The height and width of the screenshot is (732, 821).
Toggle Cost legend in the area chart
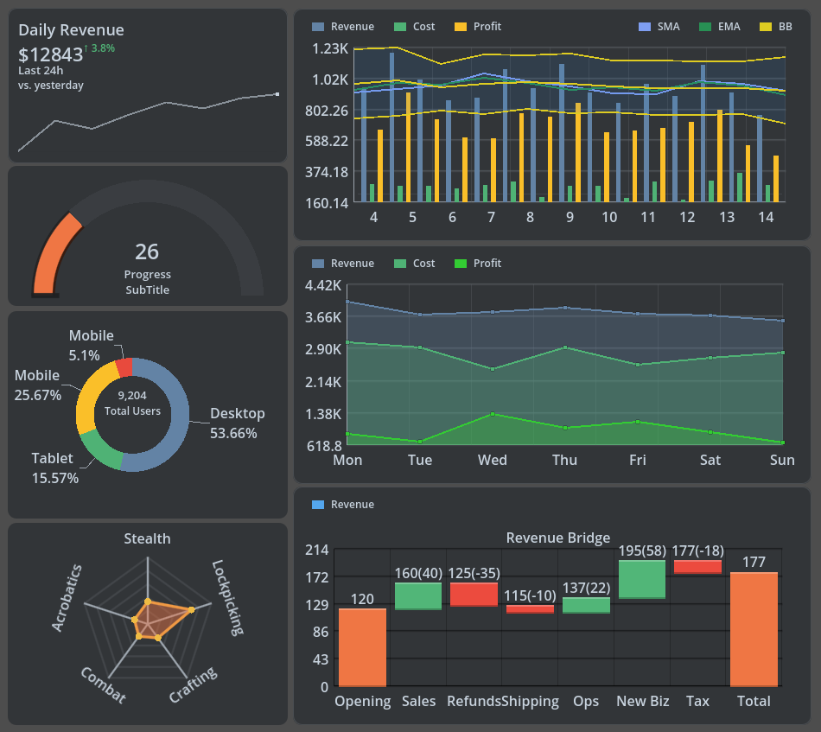[414, 264]
